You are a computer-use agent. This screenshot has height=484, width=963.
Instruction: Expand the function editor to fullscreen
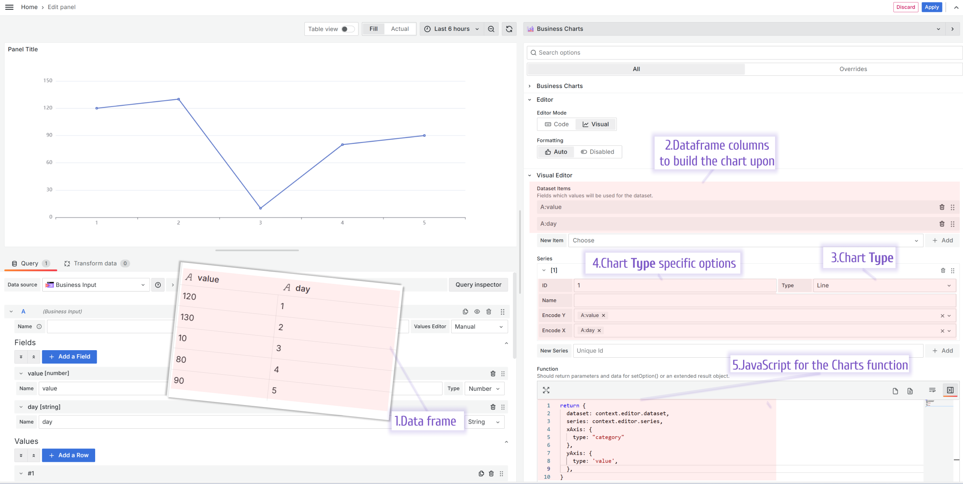[546, 390]
